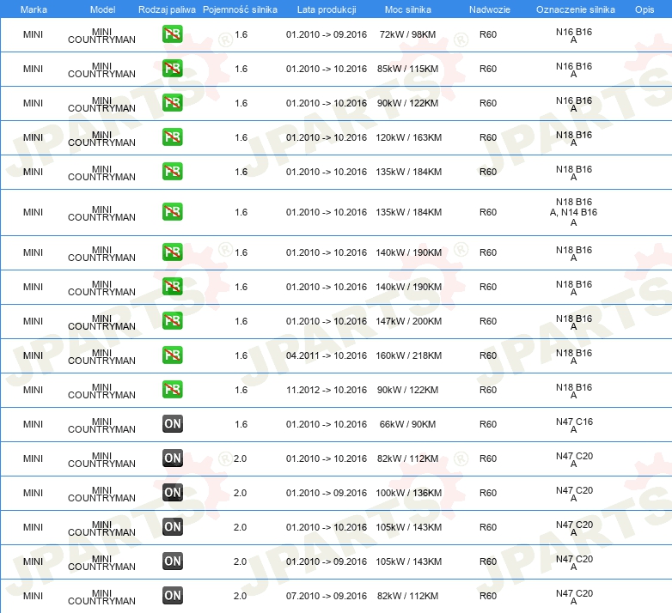
Task: Select the Pojemność silnika column header
Action: [240, 9]
